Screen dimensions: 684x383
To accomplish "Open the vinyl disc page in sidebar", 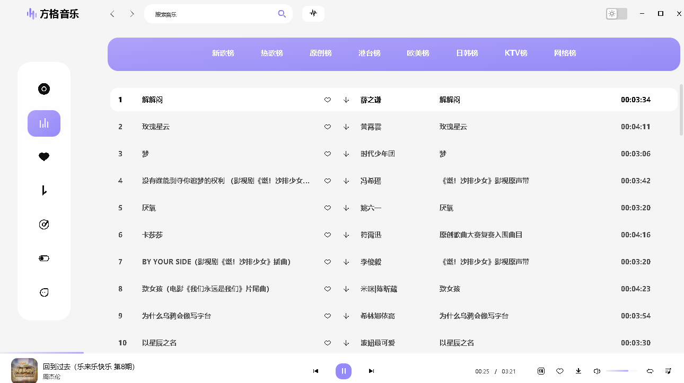I will point(44,89).
